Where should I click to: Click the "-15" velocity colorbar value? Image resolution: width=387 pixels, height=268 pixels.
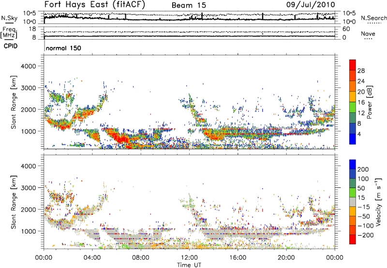click(364, 207)
